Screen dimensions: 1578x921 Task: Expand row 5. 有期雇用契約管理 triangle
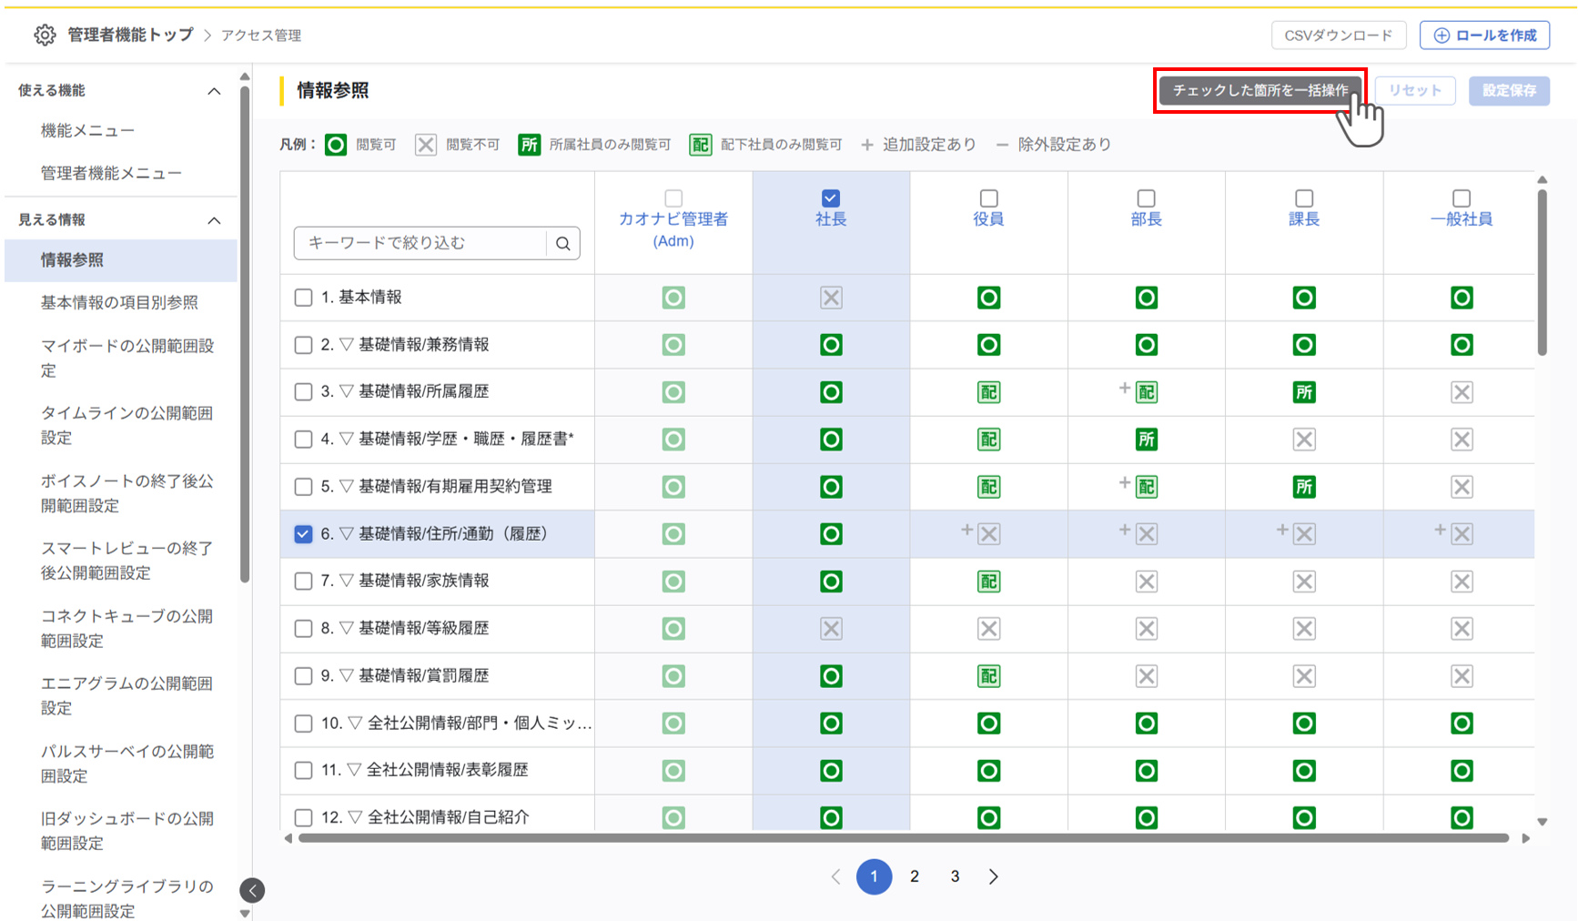tap(347, 486)
